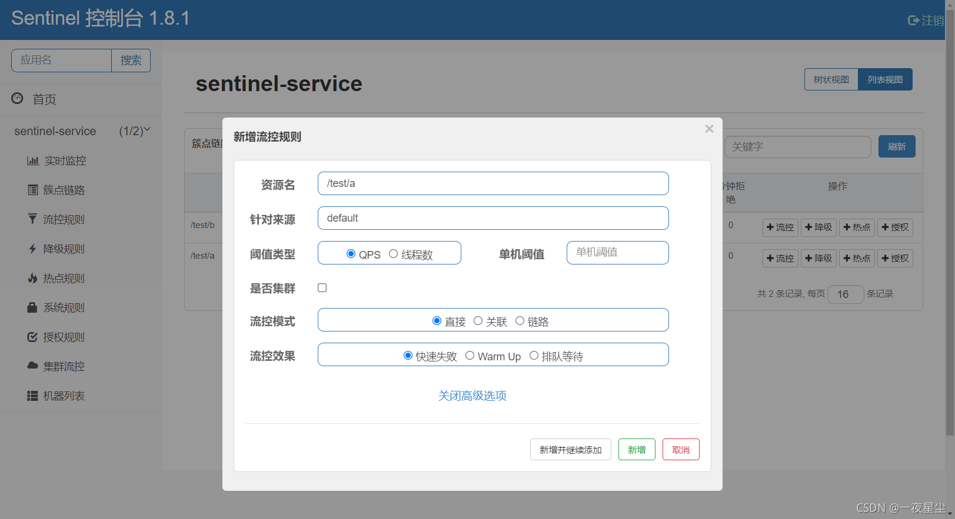The image size is (955, 519).
Task: Switch to 树状视图 tab
Action: (x=831, y=79)
